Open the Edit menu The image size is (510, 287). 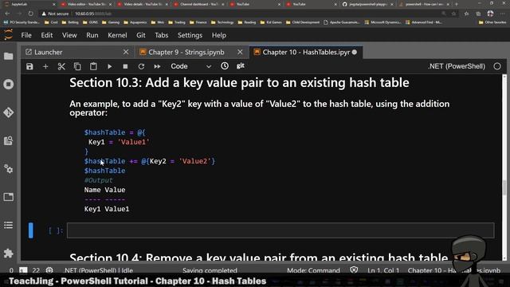[47, 35]
